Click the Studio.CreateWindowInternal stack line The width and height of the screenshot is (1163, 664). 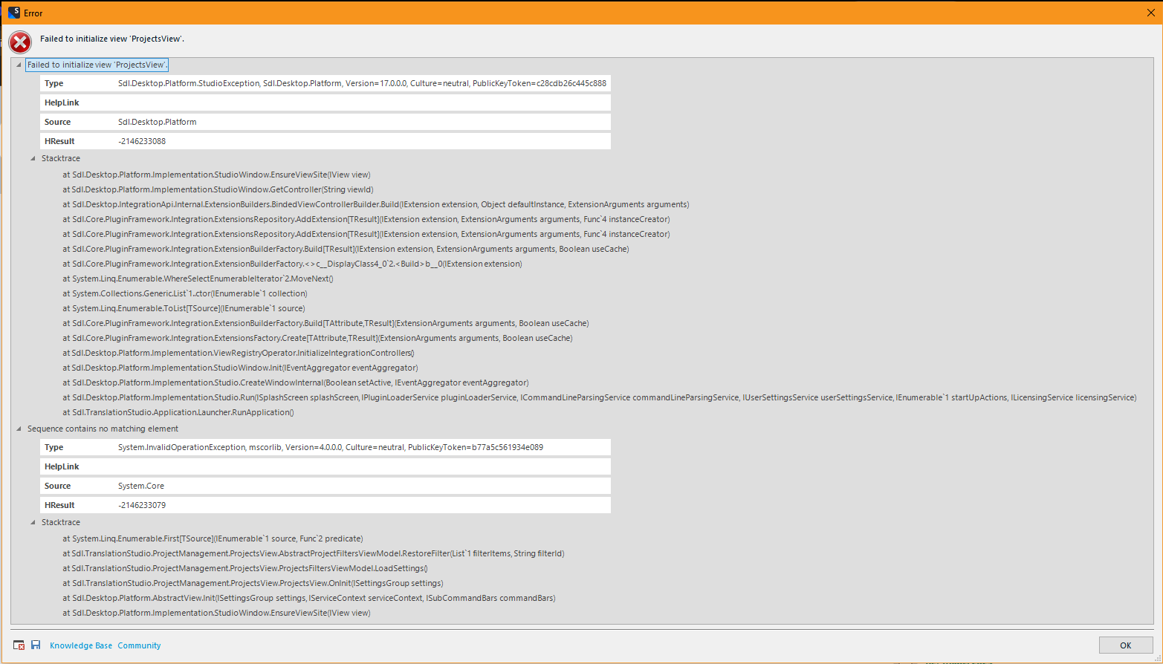pyautogui.click(x=296, y=383)
